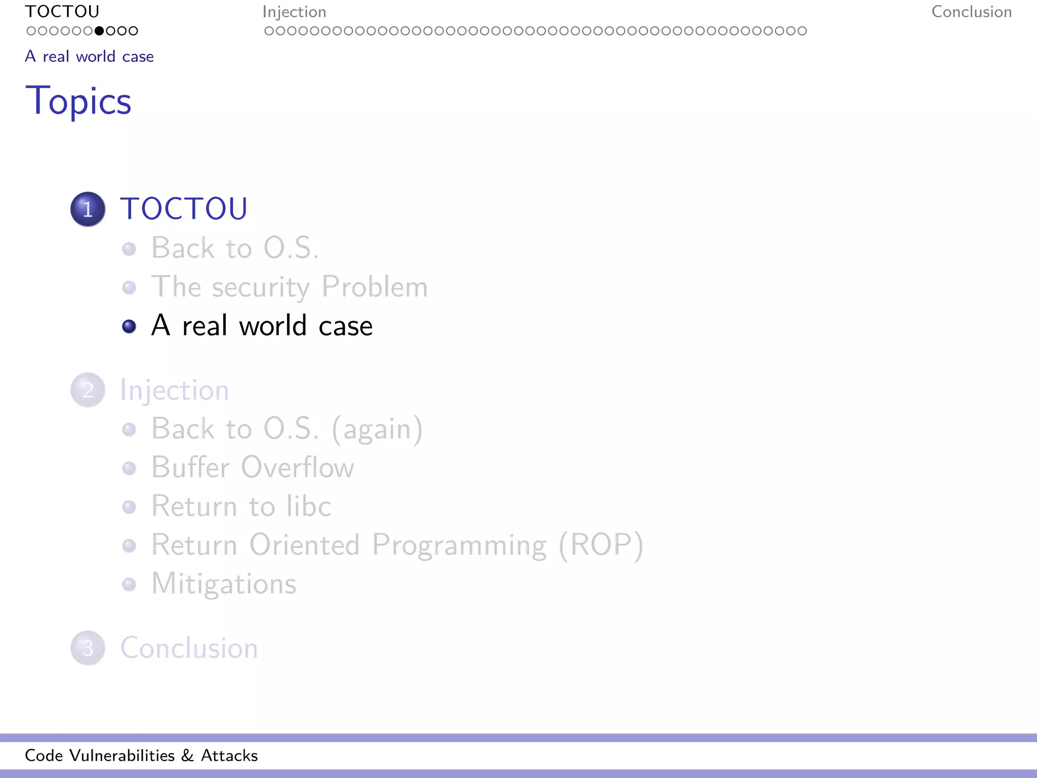Select the first TOCTOU navigation dot
The width and height of the screenshot is (1037, 778).
pos(31,31)
